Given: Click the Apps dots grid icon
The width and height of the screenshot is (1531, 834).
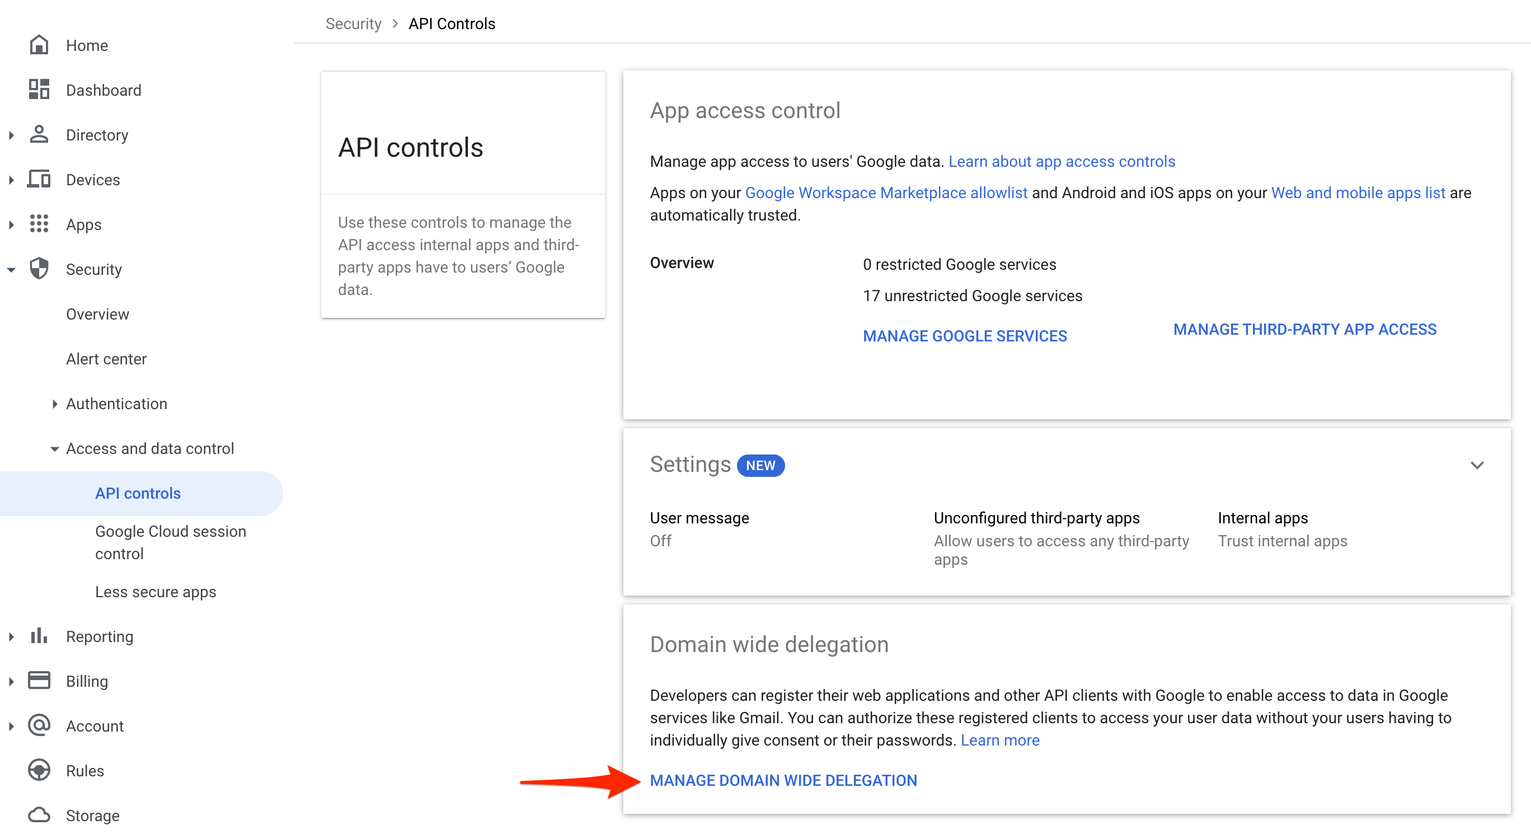Looking at the screenshot, I should click(x=39, y=224).
